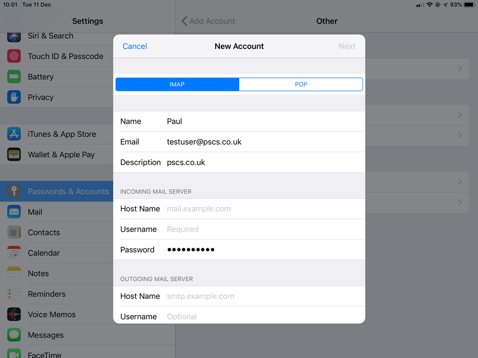Tap the Voice Memos icon
Screen dimensions: 478x358
(x=14, y=315)
